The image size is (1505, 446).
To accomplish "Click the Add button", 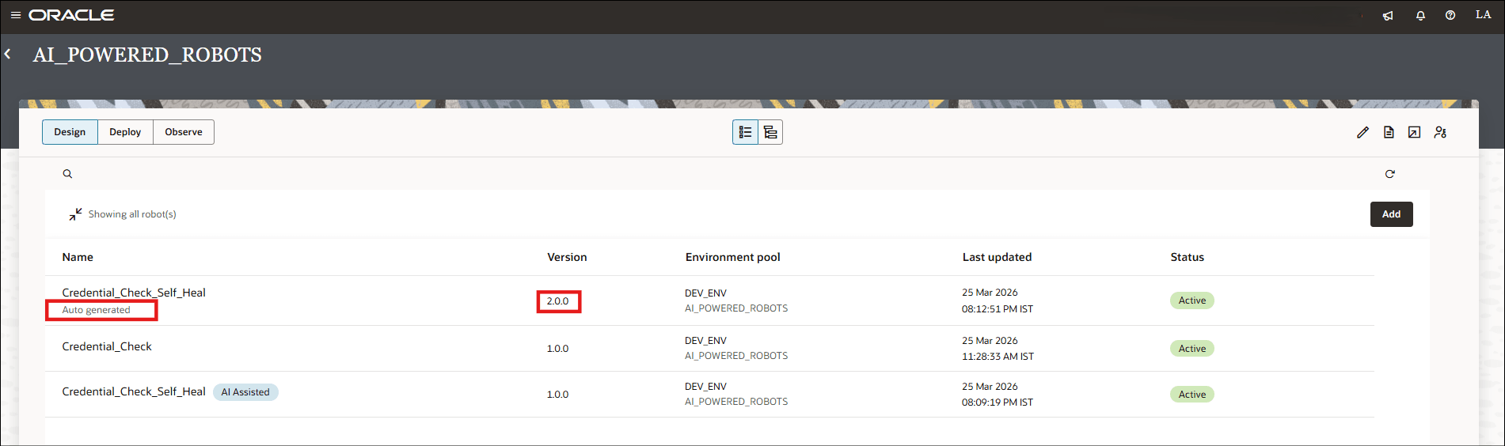I will click(x=1391, y=214).
